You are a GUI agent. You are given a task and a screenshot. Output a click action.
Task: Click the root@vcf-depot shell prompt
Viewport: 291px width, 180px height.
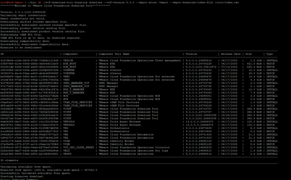point(10,2)
